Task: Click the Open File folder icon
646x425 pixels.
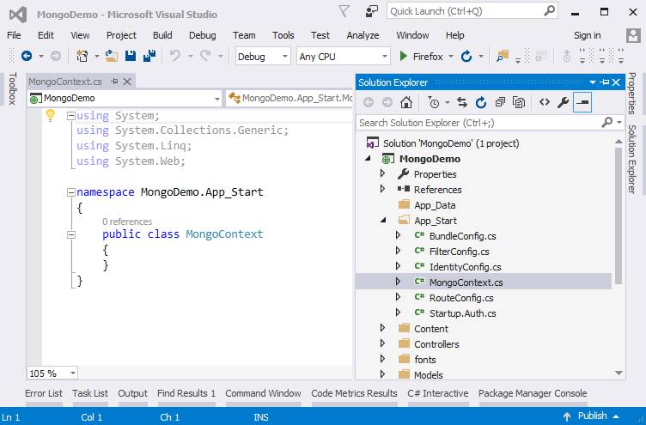Action: pos(111,56)
